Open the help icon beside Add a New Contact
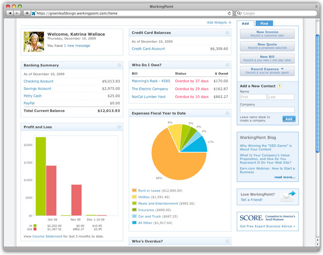 [x=279, y=86]
